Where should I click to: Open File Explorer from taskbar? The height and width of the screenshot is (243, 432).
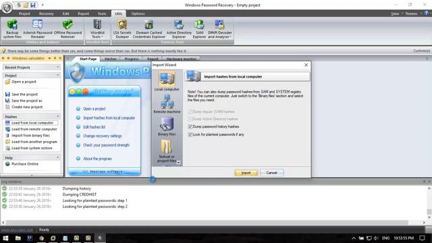point(18,238)
